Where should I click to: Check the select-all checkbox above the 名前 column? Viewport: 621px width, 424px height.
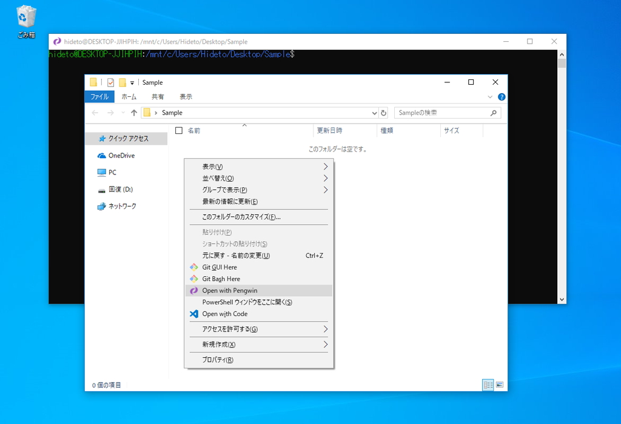pyautogui.click(x=179, y=130)
